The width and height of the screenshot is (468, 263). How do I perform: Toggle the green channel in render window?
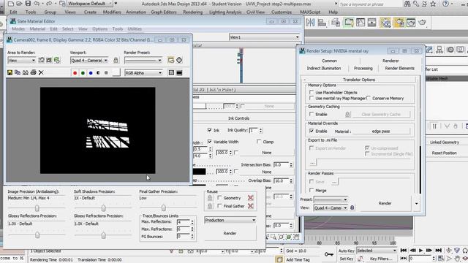click(x=83, y=73)
